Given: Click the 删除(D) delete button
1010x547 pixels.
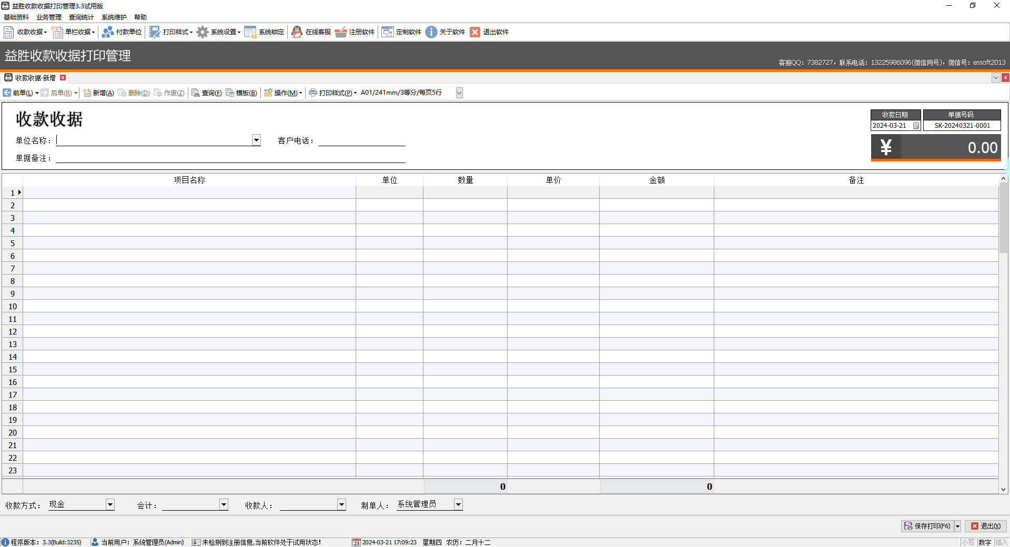Looking at the screenshot, I should tap(134, 93).
